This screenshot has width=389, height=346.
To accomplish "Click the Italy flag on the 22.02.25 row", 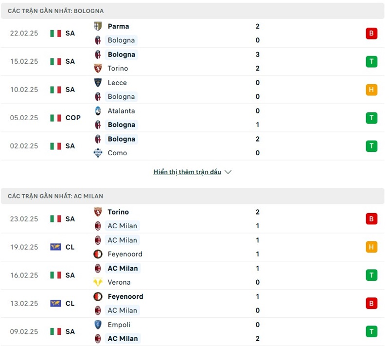I will coord(55,33).
